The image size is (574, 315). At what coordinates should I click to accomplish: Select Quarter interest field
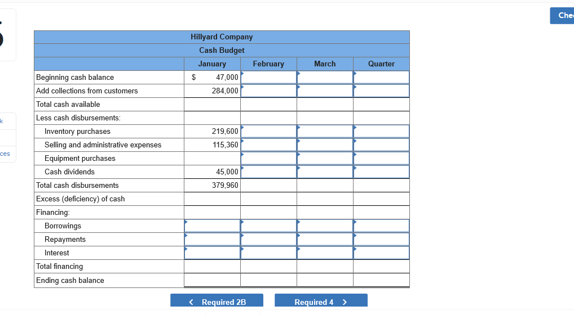(x=382, y=253)
